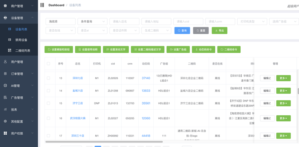Click the person icon beside 用户管理
Screen dimensions: 299x147
pos(5,62)
